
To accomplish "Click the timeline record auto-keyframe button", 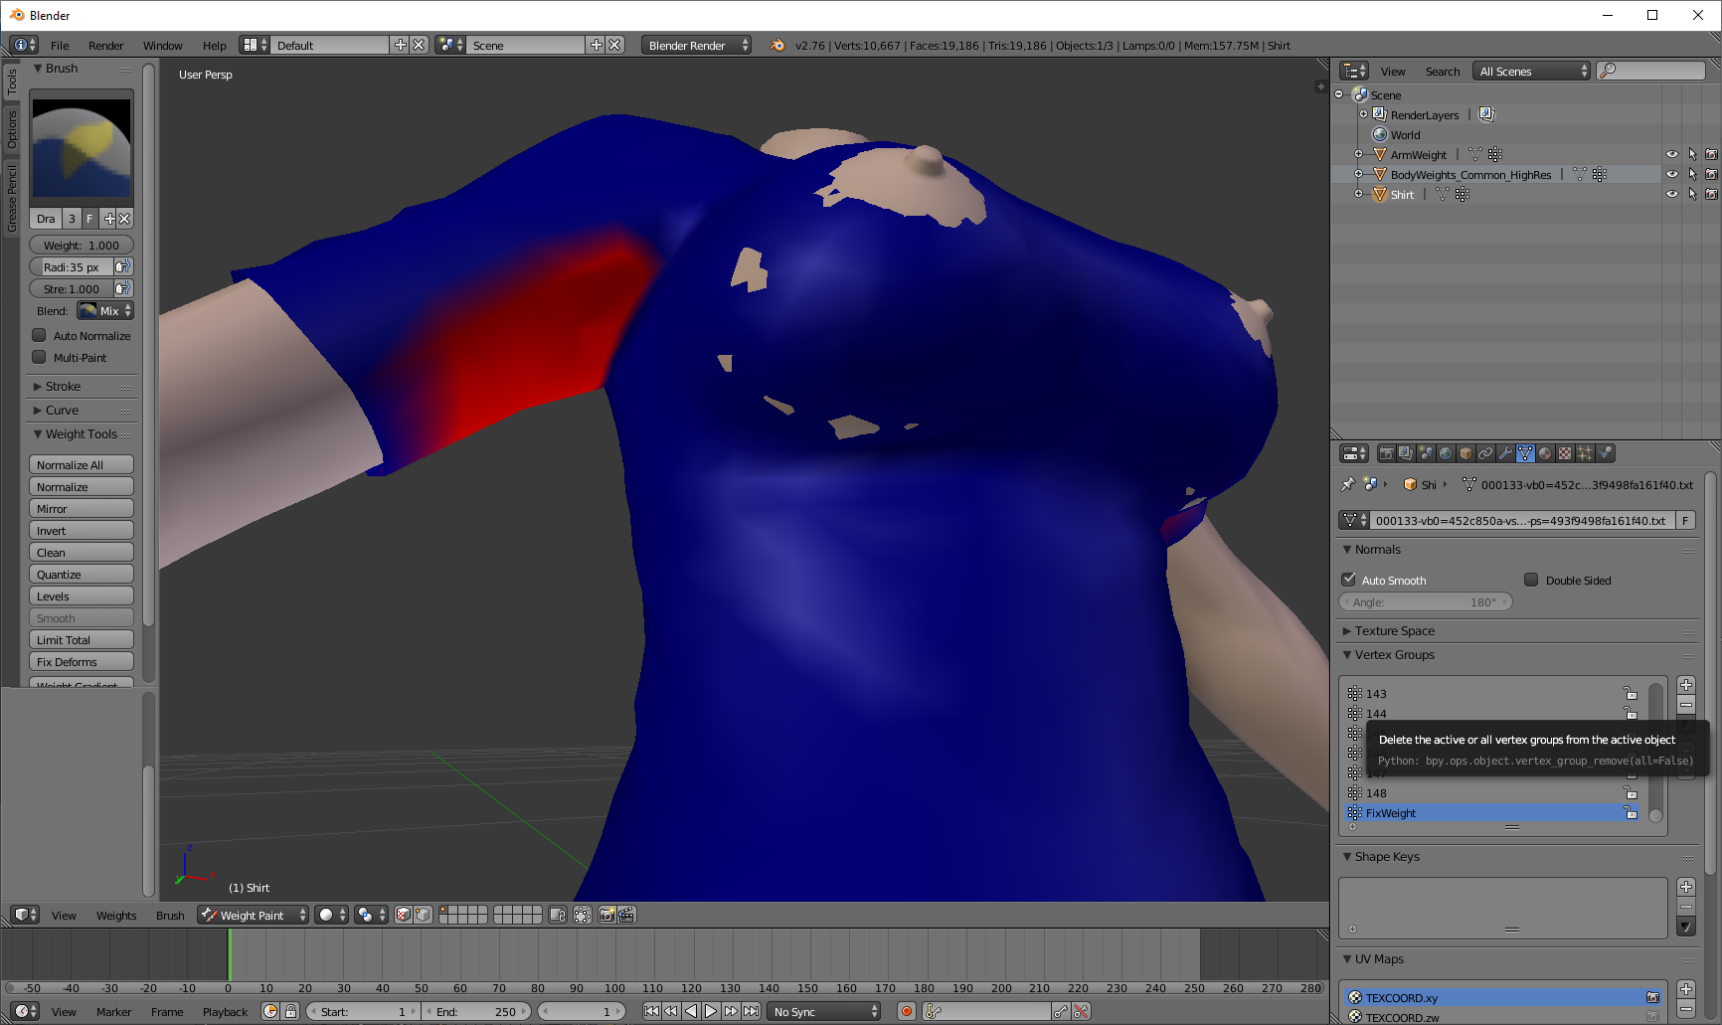I will coord(907,1011).
